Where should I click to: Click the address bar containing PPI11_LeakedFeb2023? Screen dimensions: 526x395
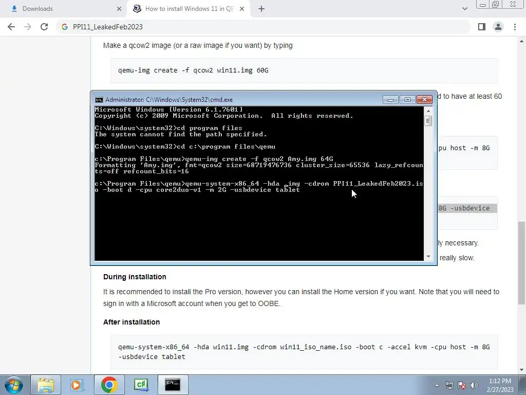[x=264, y=27]
